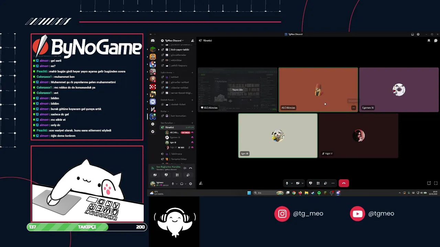Open Discord direct messages home icon
Image resolution: width=440 pixels, height=247 pixels.
(x=153, y=40)
